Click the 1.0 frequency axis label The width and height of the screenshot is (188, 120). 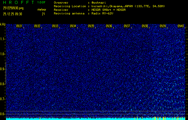pos(3,54)
